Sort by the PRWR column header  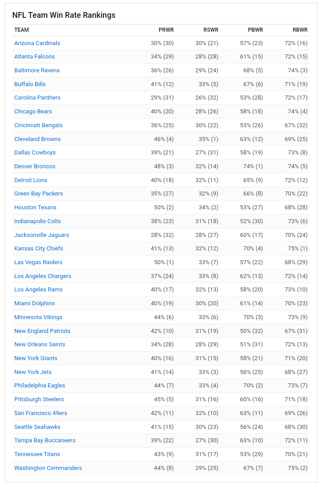(166, 30)
